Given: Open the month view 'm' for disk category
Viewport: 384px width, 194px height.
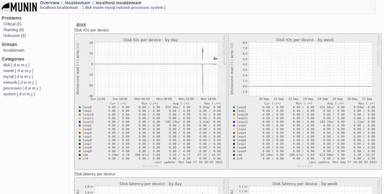Looking at the screenshot, I should pos(23,65).
